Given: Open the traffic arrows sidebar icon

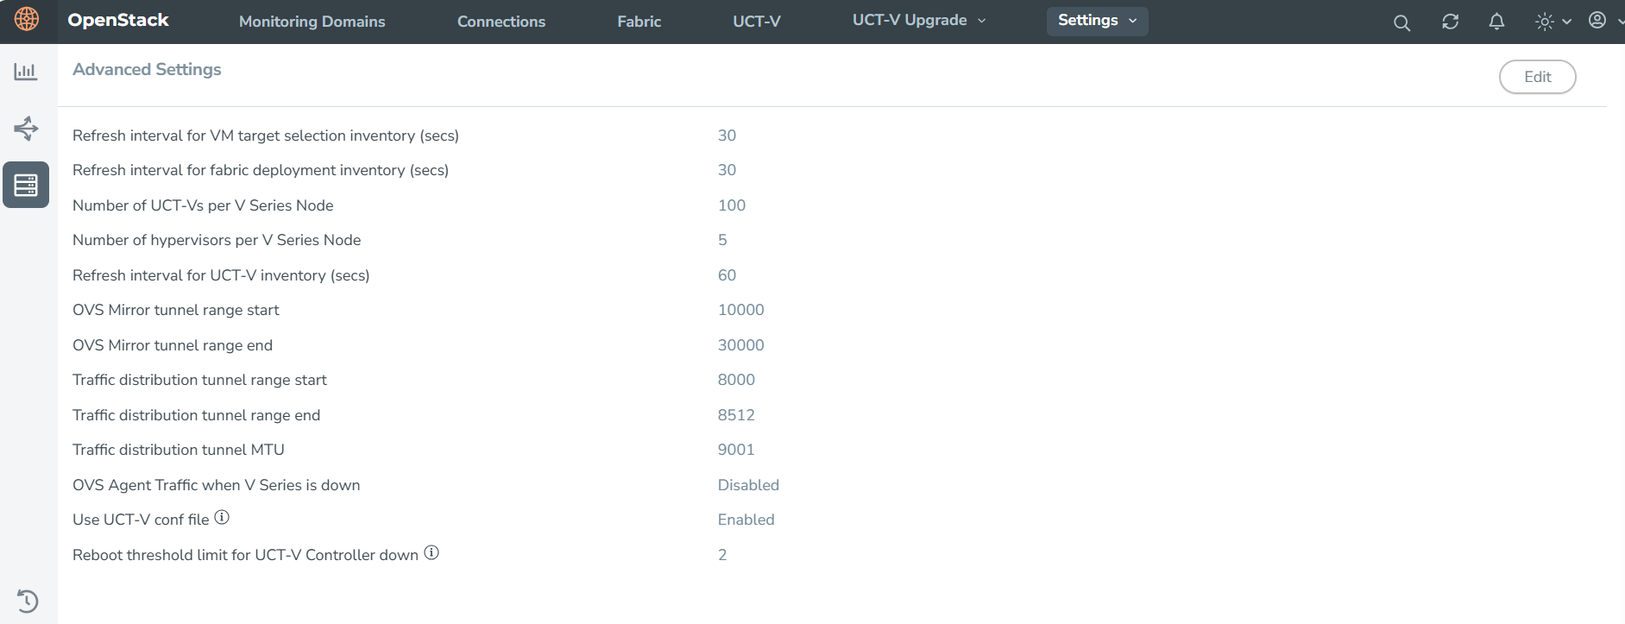Looking at the screenshot, I should tap(26, 129).
